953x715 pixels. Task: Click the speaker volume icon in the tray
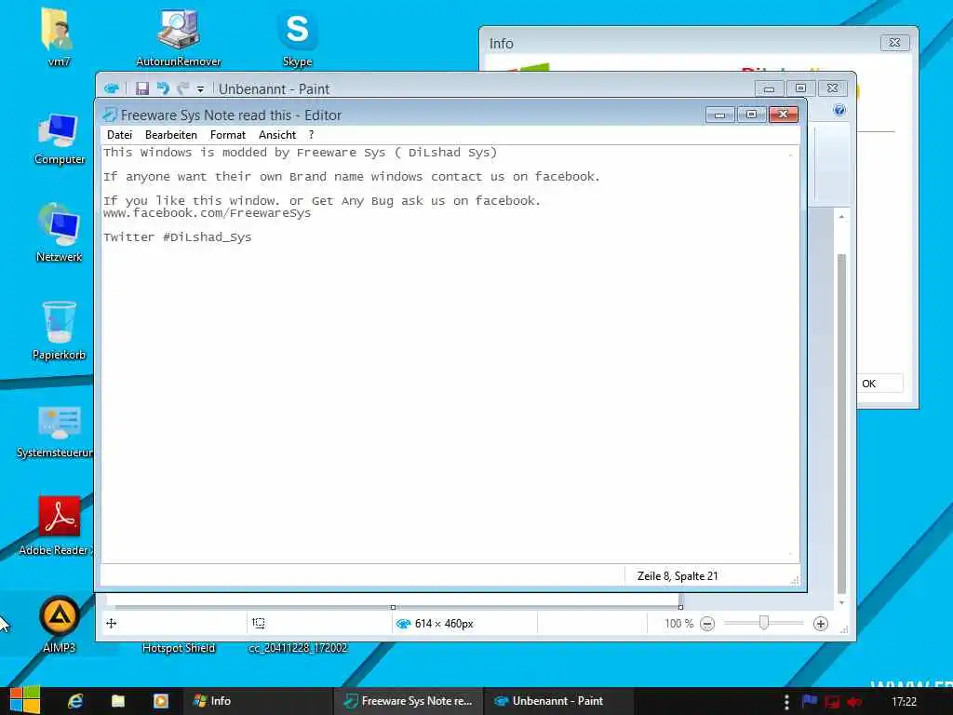tap(854, 702)
